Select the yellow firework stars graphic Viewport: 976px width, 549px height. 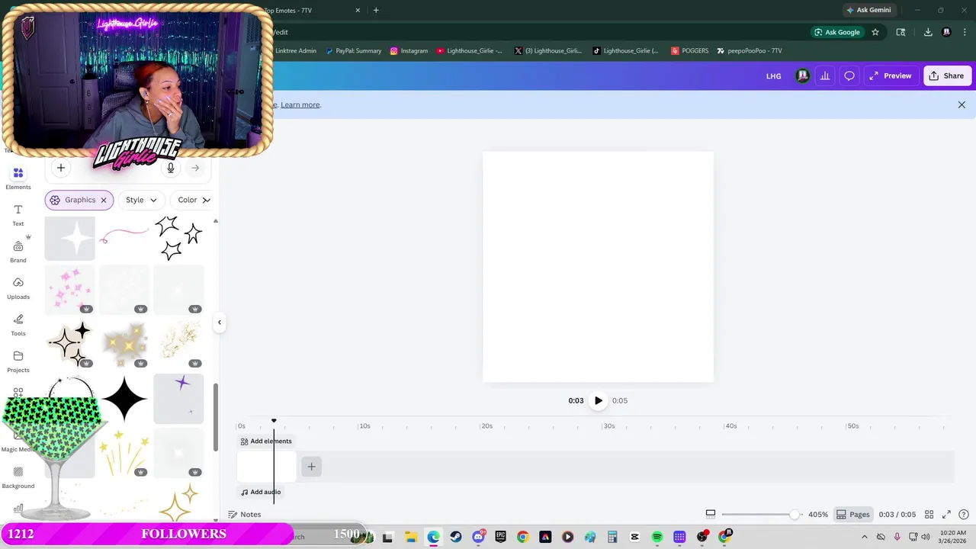click(124, 452)
